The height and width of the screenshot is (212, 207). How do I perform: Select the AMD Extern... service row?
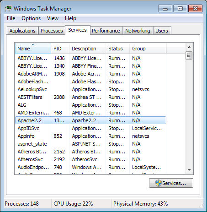[90, 113]
